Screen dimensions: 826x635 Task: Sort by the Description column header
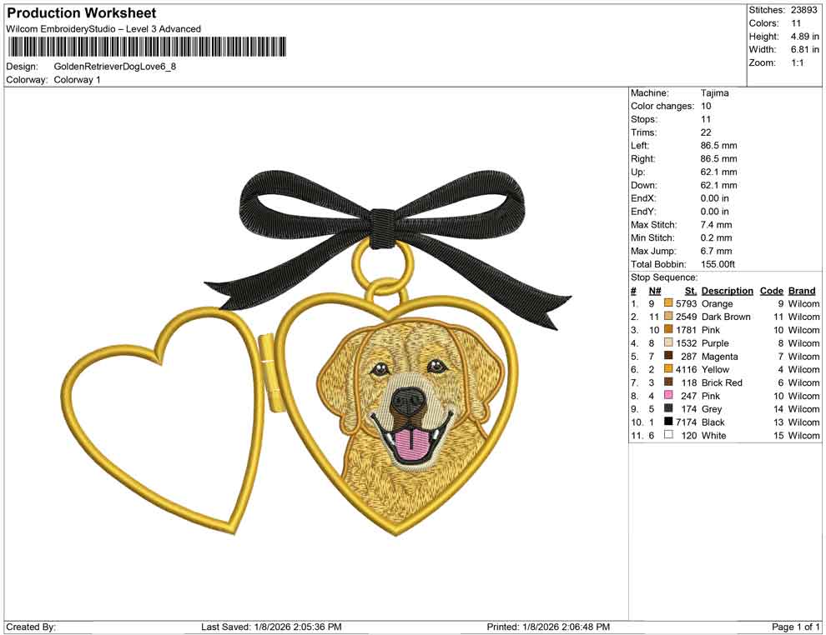point(726,290)
